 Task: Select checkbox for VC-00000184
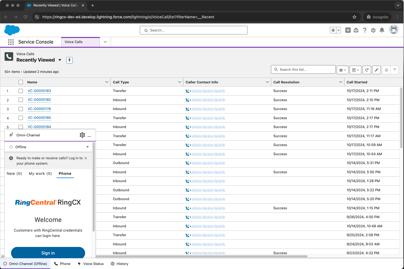point(21,127)
